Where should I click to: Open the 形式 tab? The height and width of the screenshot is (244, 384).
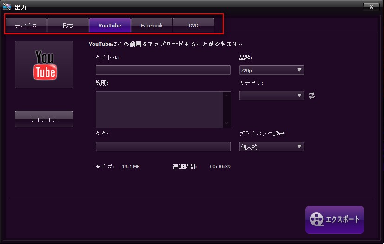(x=68, y=25)
